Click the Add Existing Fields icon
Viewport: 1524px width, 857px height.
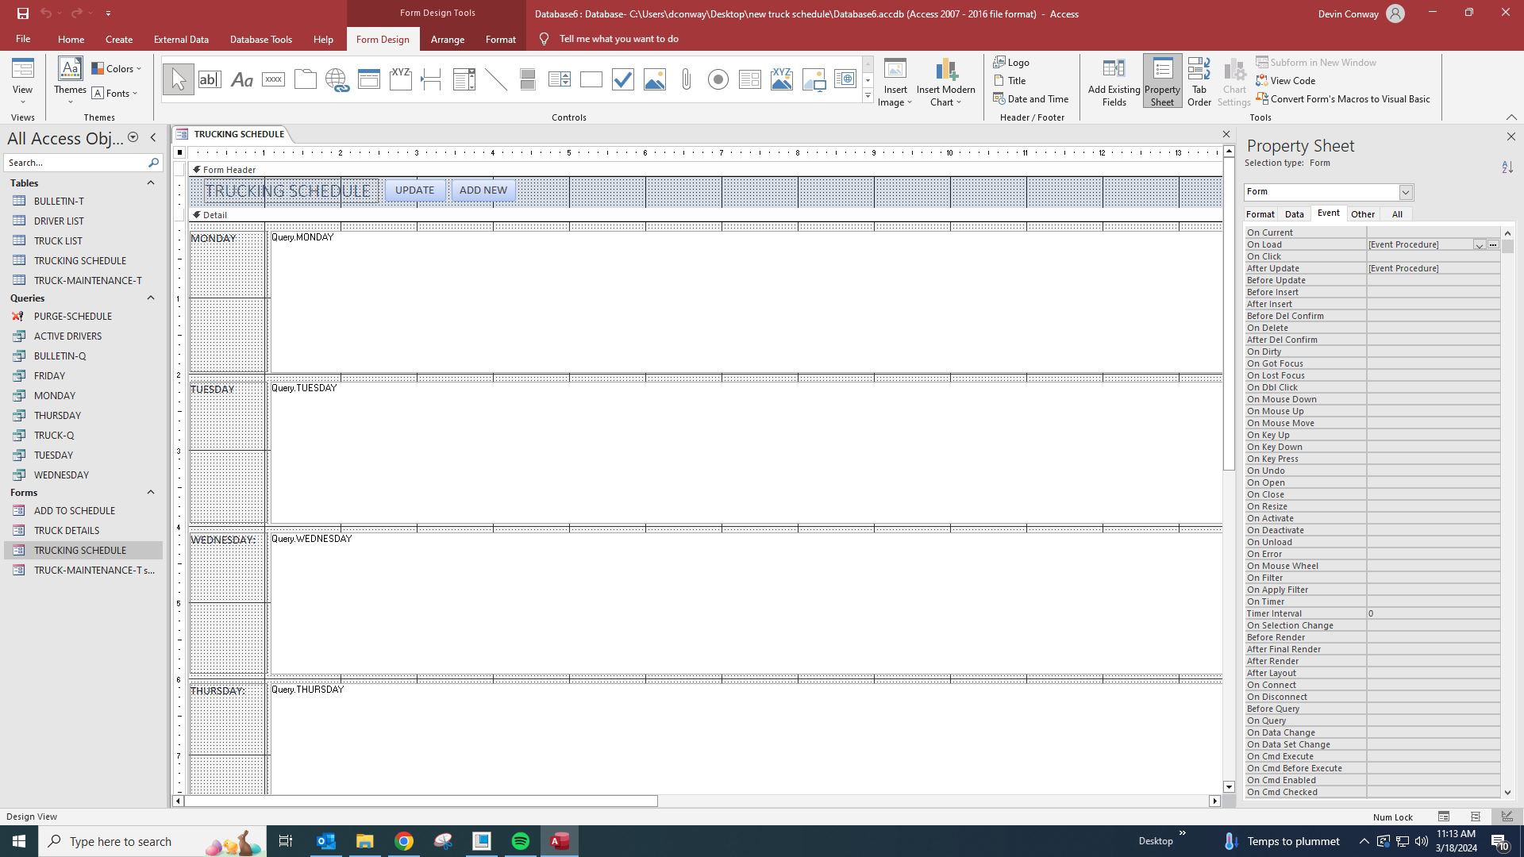coord(1114,82)
